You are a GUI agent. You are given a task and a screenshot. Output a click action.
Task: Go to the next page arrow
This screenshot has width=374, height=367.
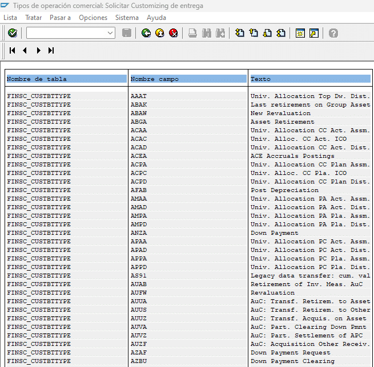click(x=38, y=51)
